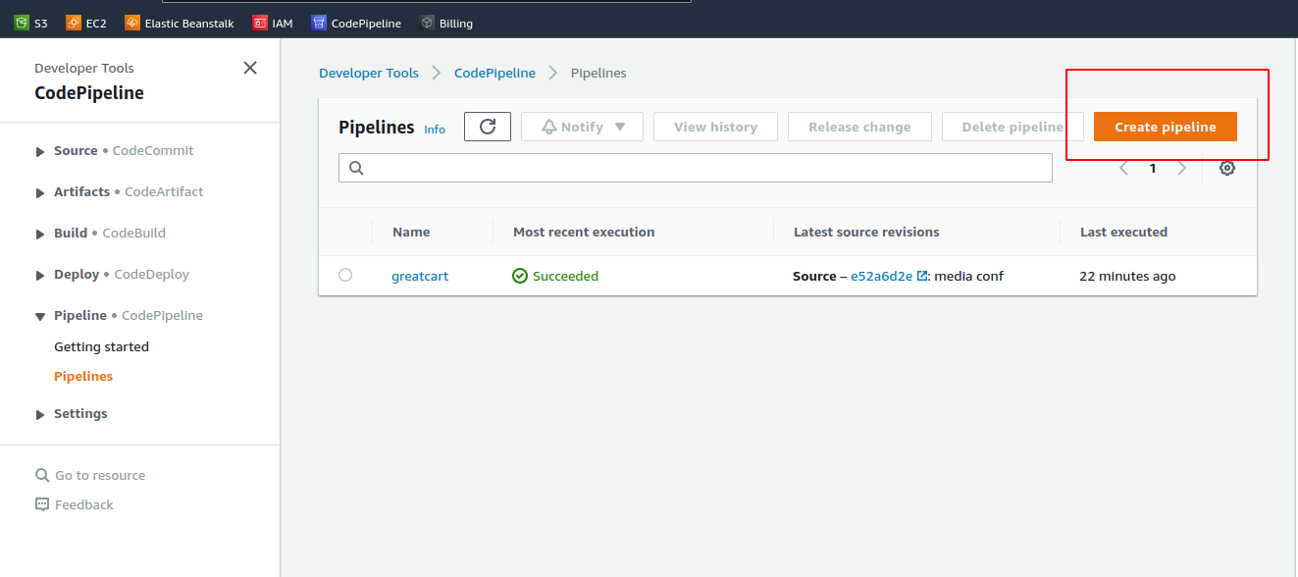This screenshot has width=1298, height=577.
Task: Go to previous page of pipelines
Action: (x=1124, y=168)
